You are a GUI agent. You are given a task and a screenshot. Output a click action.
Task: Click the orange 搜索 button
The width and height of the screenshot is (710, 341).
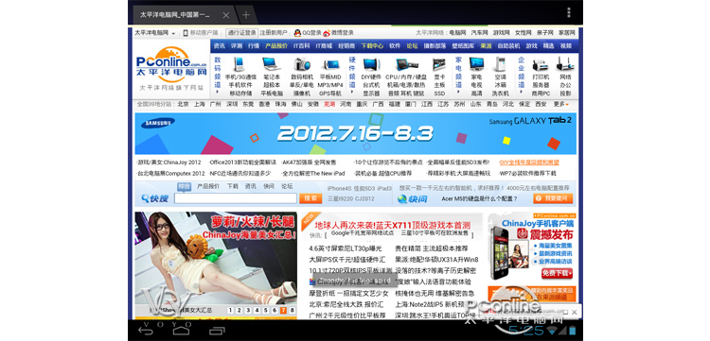(311, 198)
